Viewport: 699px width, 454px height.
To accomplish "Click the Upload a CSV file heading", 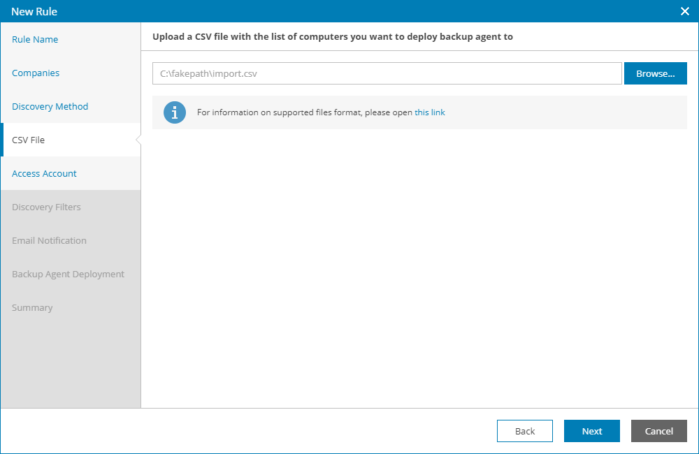I will coord(333,36).
